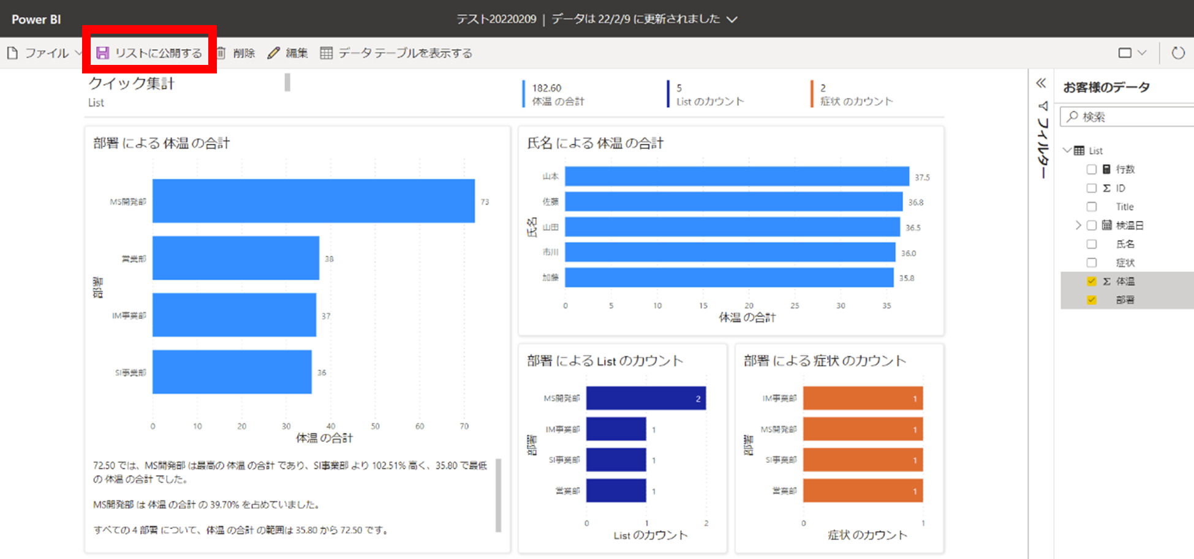Open the テスト20220209 title dropdown
The height and width of the screenshot is (559, 1194).
[731, 18]
